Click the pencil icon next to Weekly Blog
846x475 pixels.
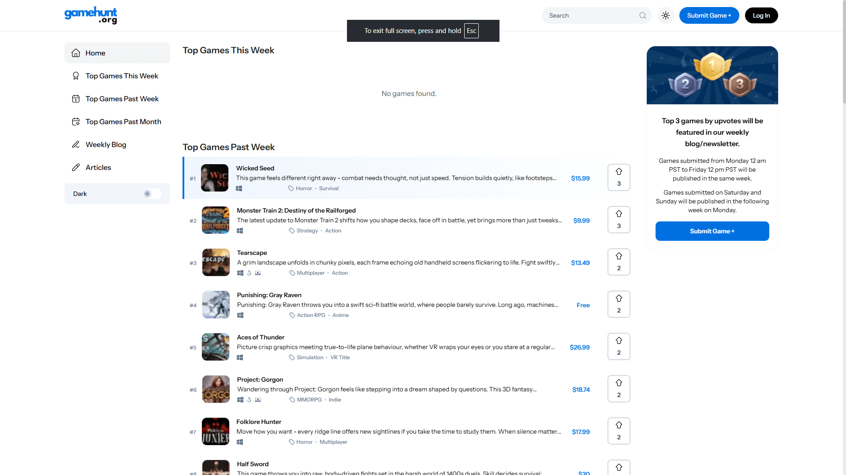(x=75, y=144)
